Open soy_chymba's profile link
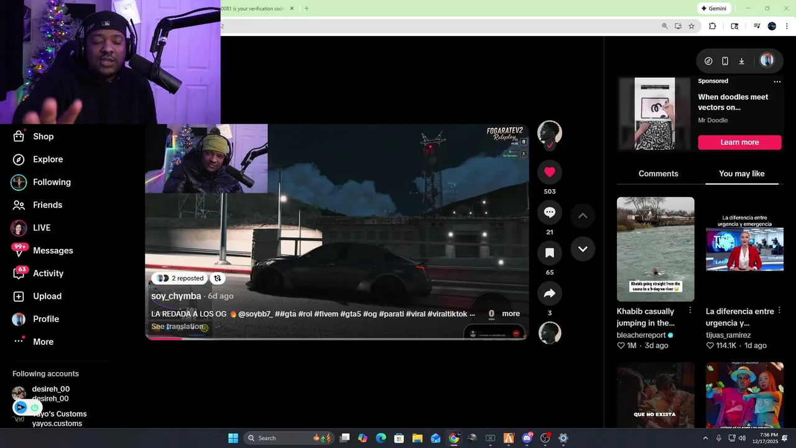The width and height of the screenshot is (796, 448). [176, 296]
